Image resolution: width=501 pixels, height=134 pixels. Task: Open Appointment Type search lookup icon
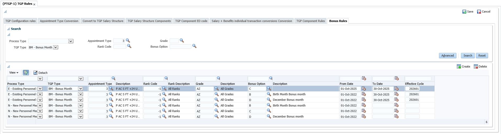(128, 41)
